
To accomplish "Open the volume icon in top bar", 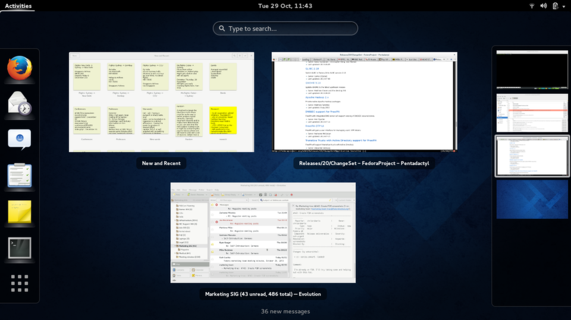I will 543,6.
